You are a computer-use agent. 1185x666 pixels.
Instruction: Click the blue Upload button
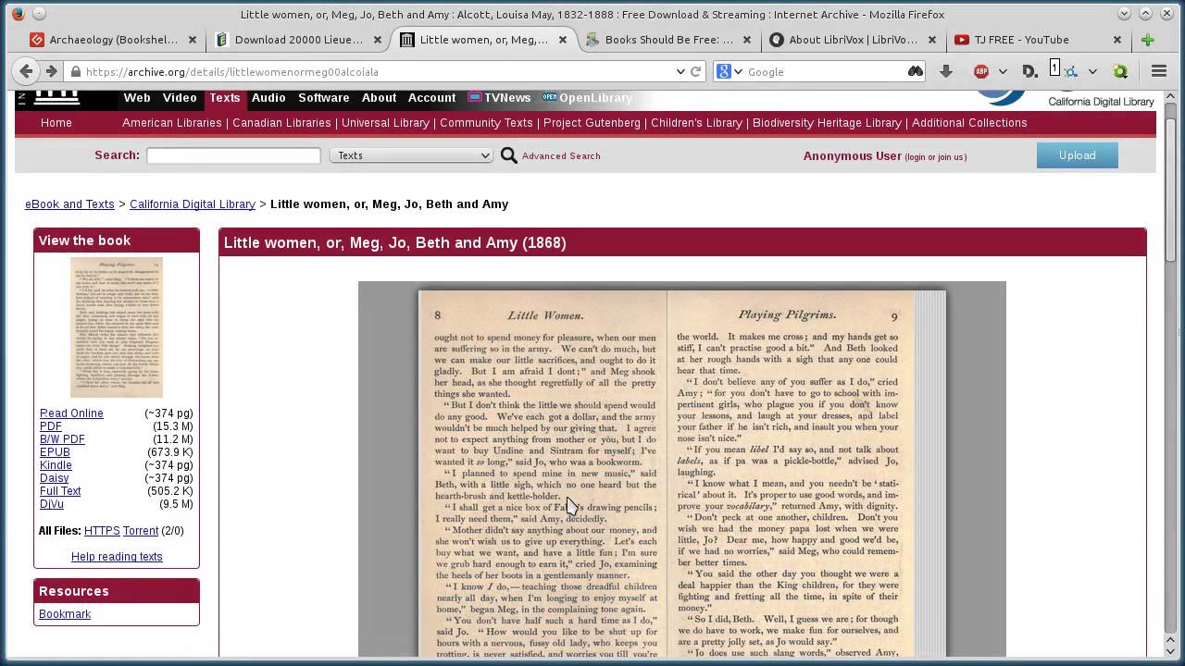coord(1078,155)
